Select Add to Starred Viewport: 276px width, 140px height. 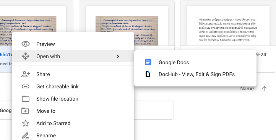point(73,123)
